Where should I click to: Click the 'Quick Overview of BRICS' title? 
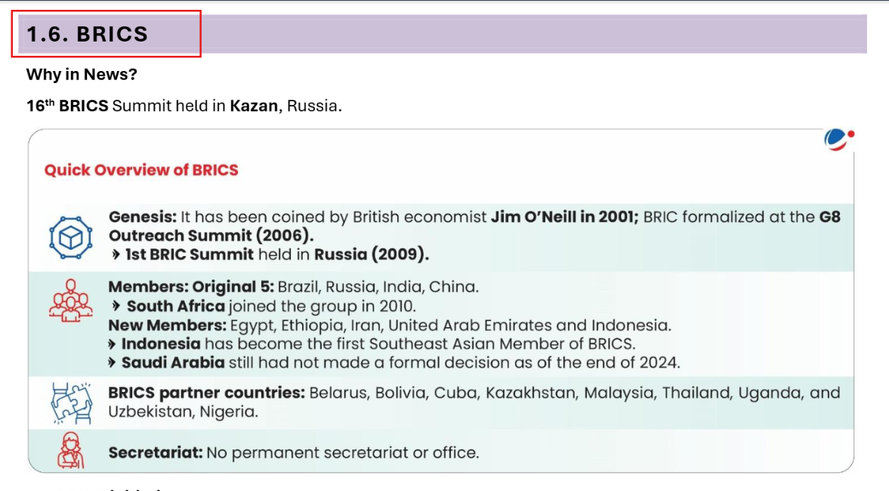point(141,170)
